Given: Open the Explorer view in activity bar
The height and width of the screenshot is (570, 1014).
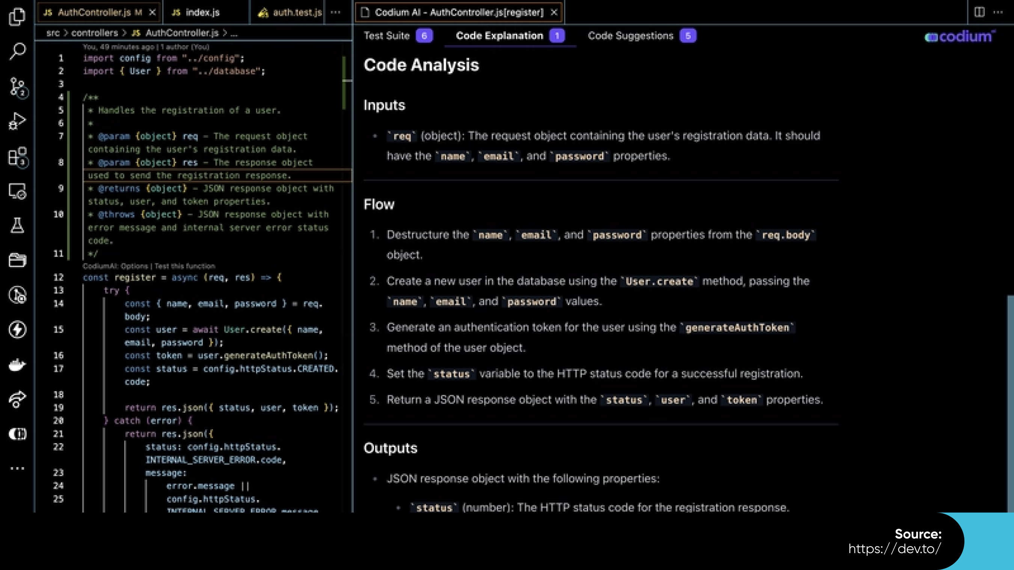Looking at the screenshot, I should pos(17,17).
